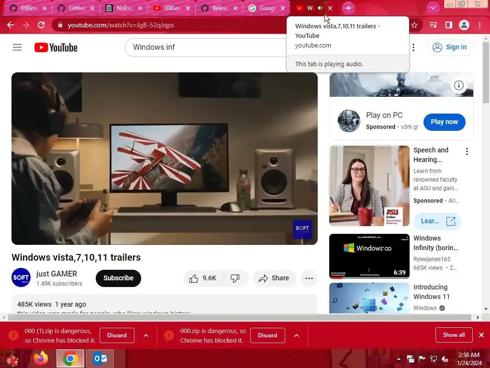Click Play now on the sponsored ad
490x368 pixels.
pos(444,122)
